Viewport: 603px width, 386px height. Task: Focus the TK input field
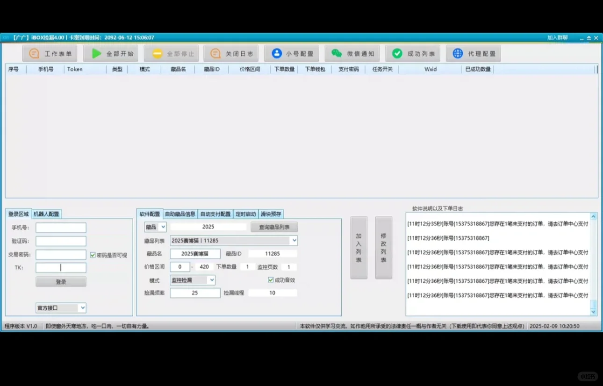pos(61,268)
